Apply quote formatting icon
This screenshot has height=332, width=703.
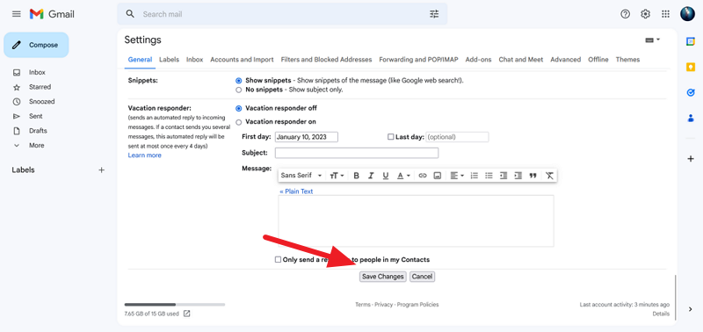click(533, 176)
